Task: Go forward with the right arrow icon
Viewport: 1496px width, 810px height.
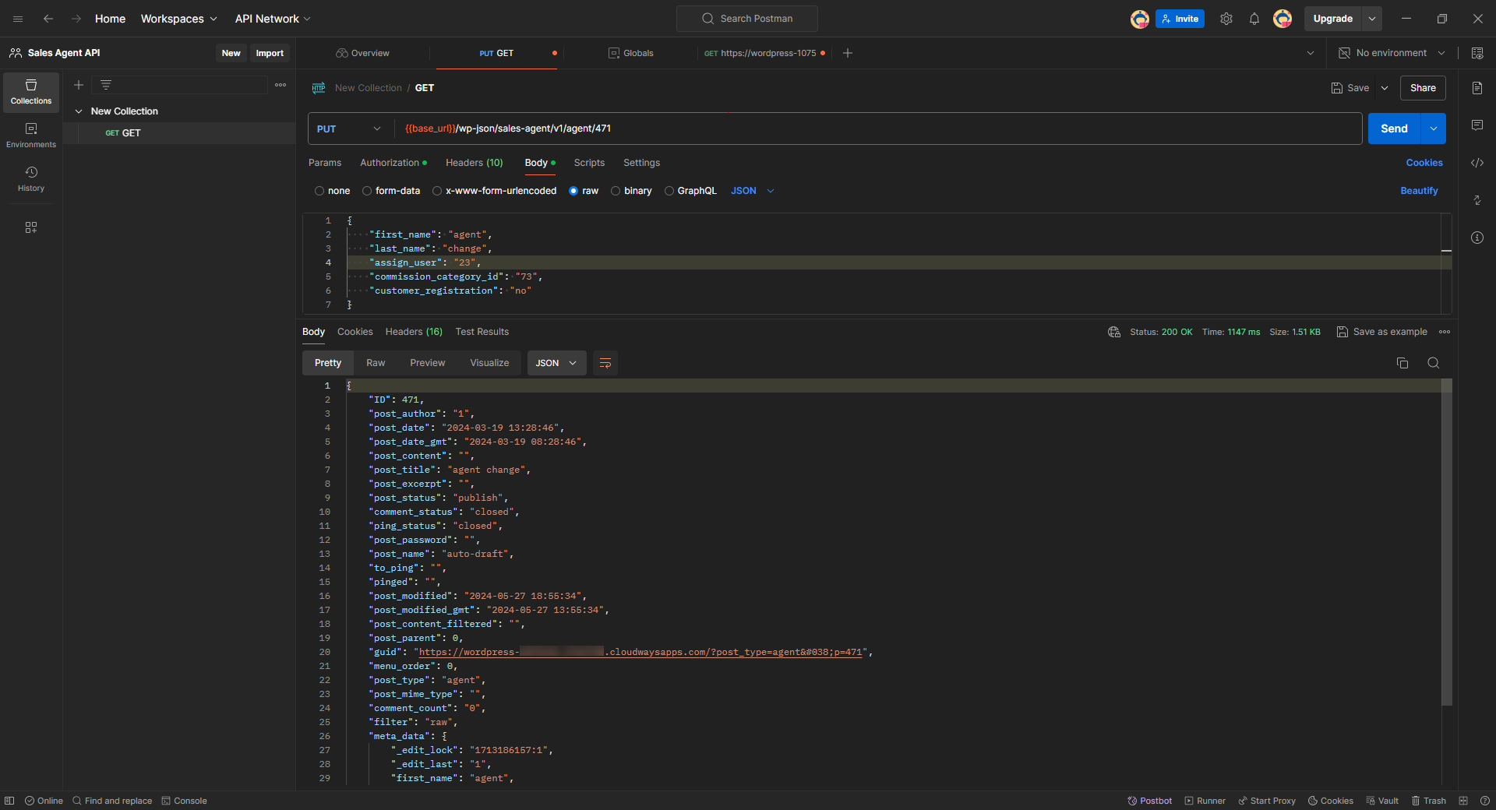Action: coord(76,19)
